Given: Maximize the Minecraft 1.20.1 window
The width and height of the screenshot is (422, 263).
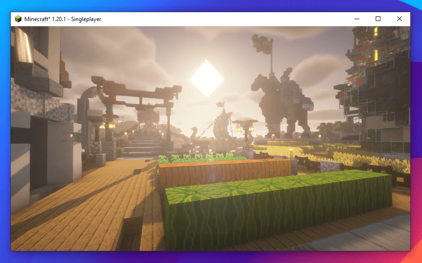Looking at the screenshot, I should pyautogui.click(x=378, y=19).
